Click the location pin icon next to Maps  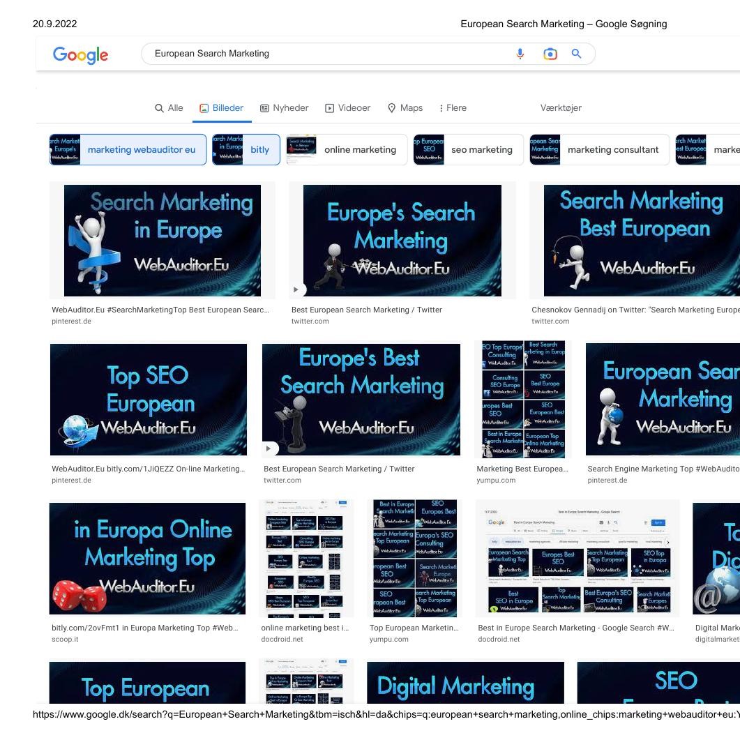click(x=391, y=108)
